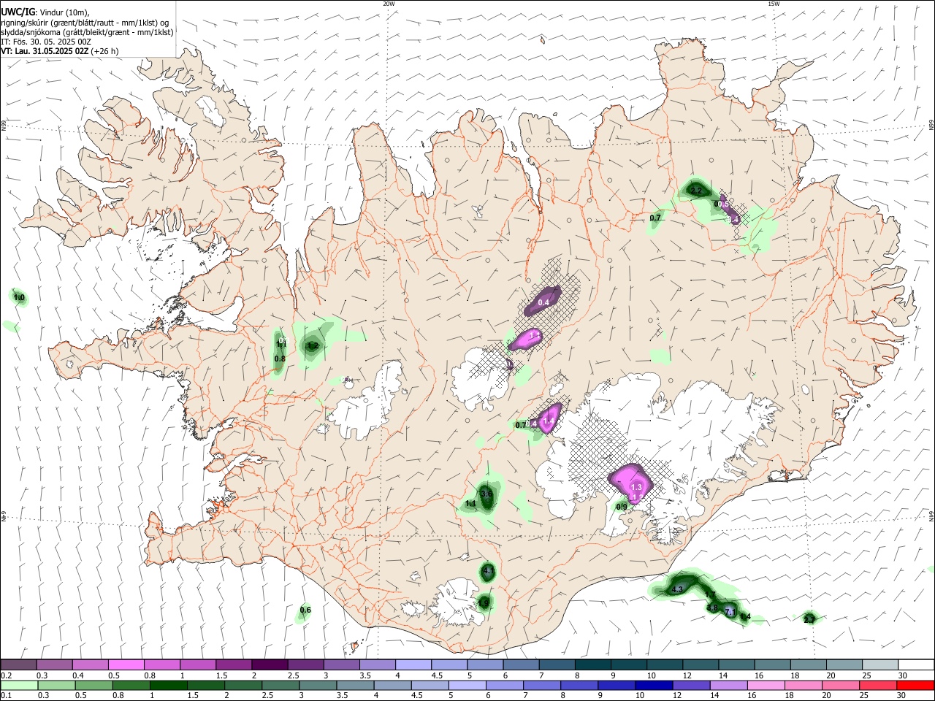Click the white top-row swatch after 30

(917, 665)
